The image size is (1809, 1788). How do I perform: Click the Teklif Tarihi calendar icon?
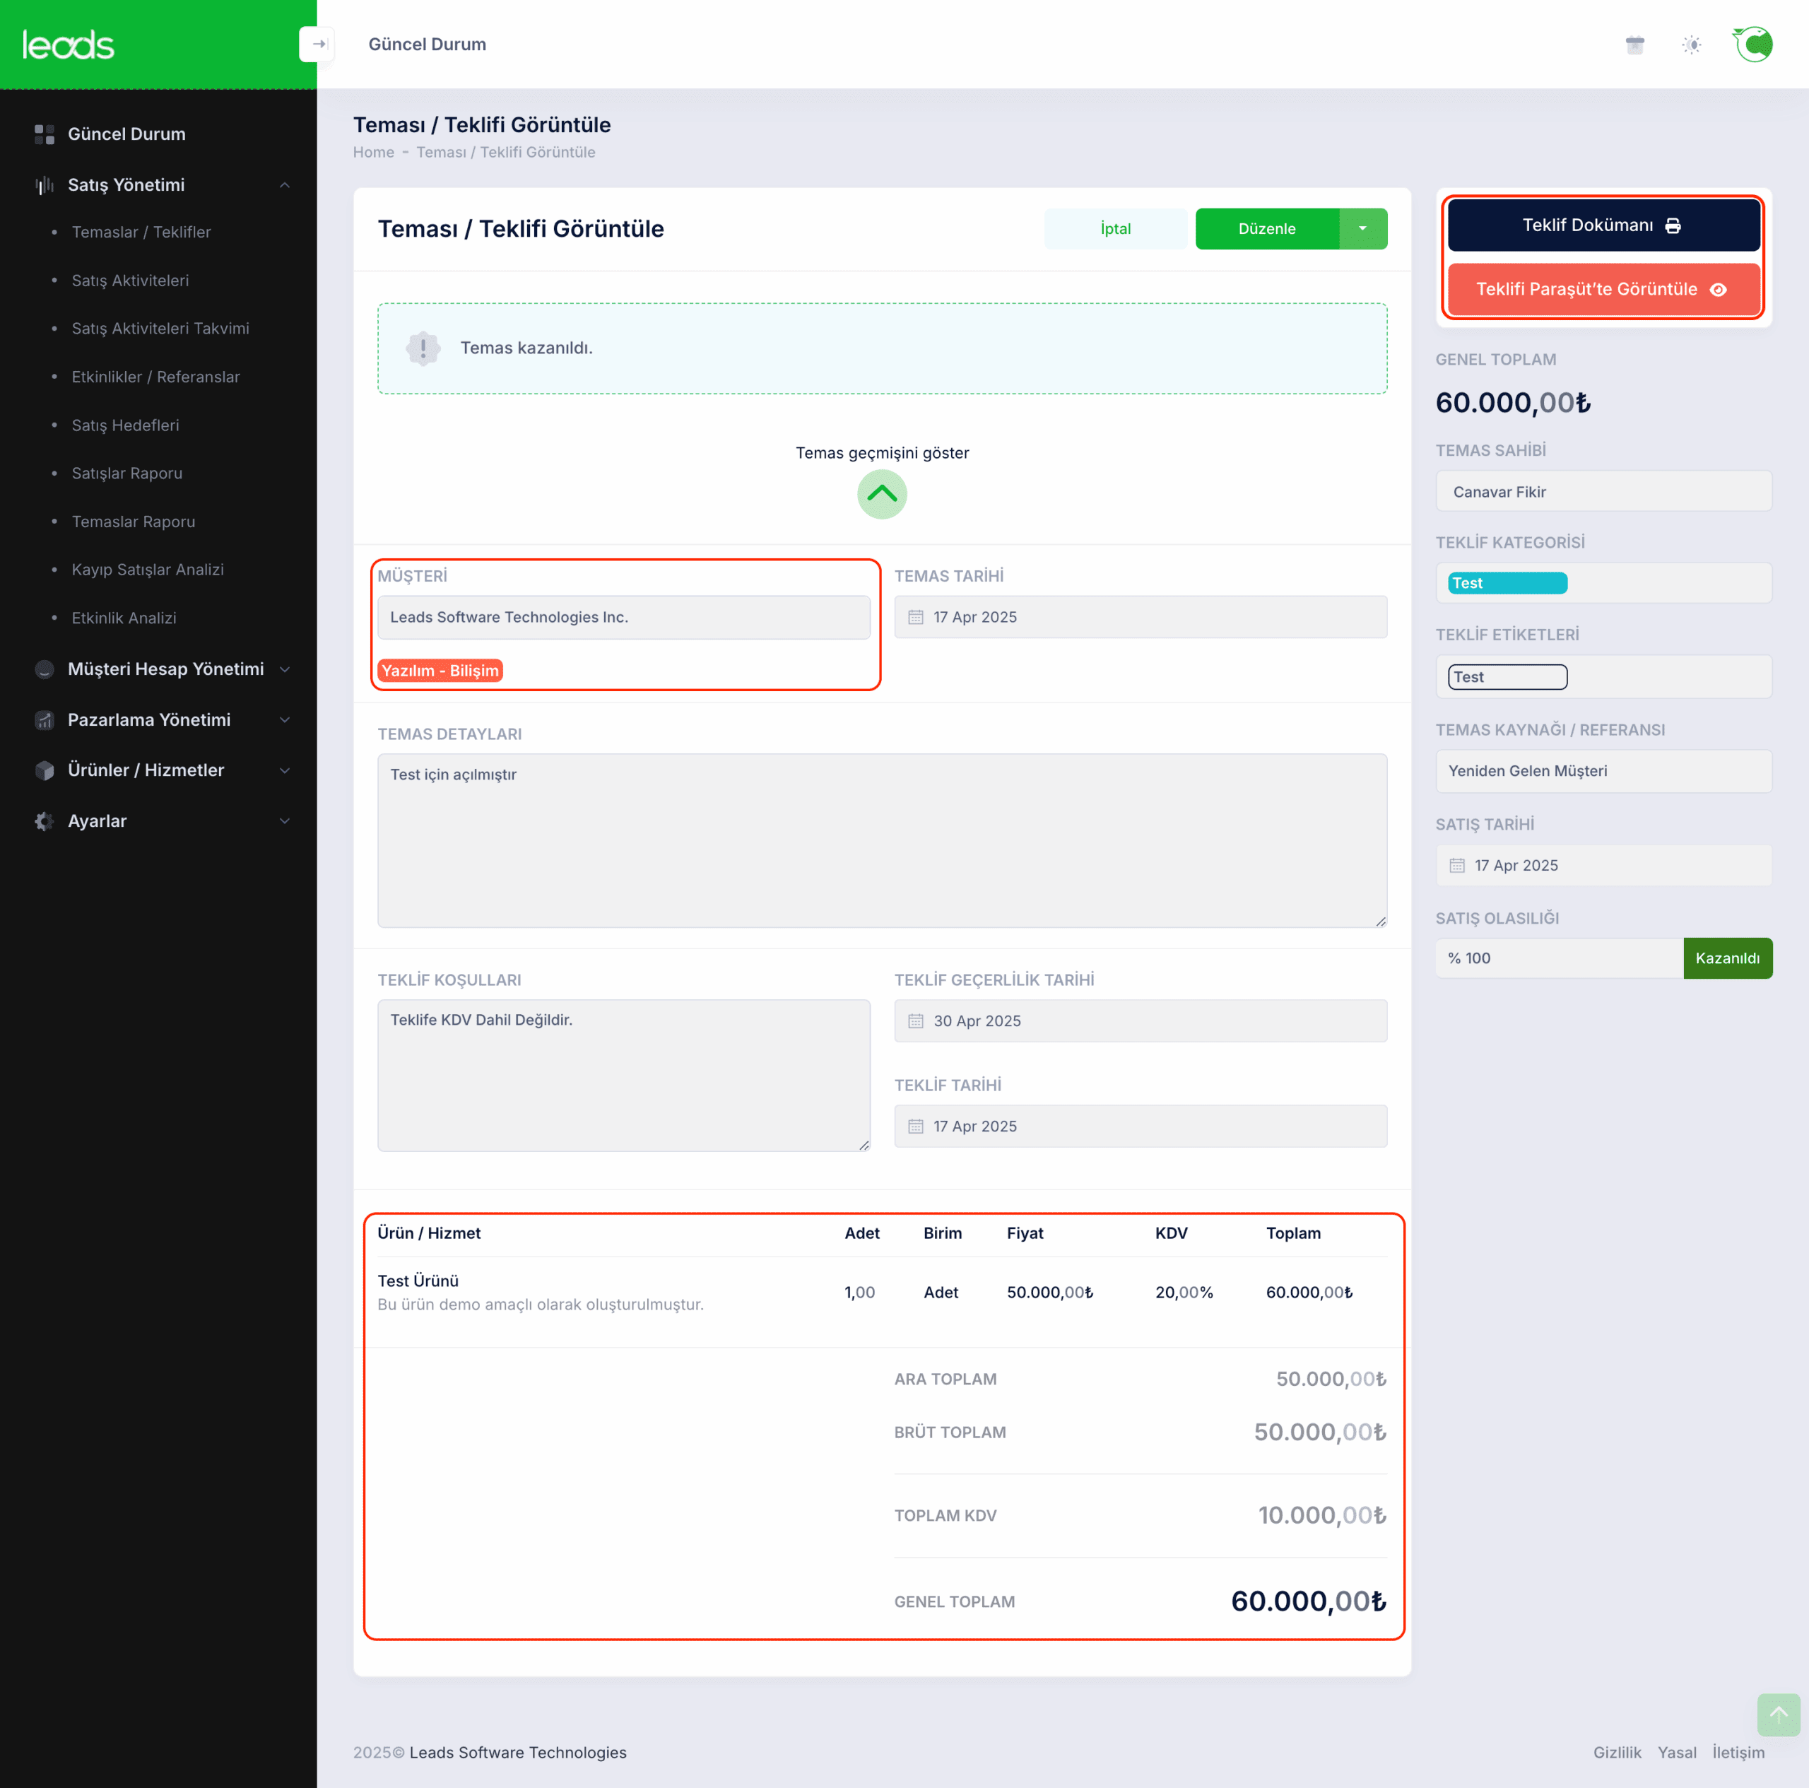pos(916,1126)
